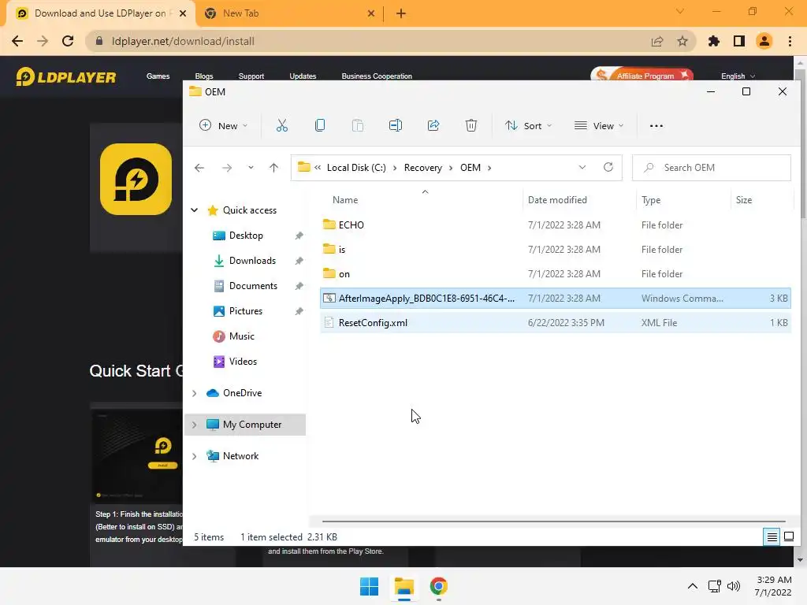Click the Paste clipboard icon in Explorer
Image resolution: width=807 pixels, height=605 pixels.
(358, 125)
